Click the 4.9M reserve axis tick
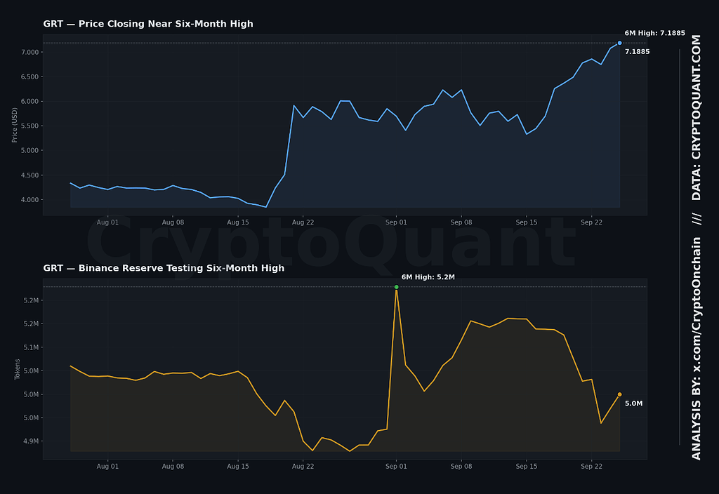This screenshot has height=494, width=719. [x=31, y=441]
